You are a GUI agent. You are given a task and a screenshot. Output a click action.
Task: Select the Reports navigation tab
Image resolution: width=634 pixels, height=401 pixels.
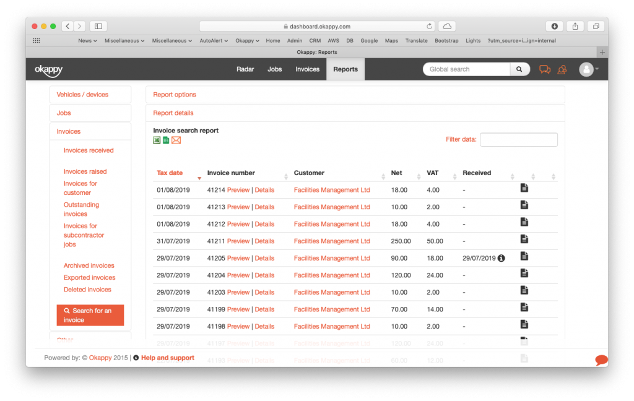(345, 69)
